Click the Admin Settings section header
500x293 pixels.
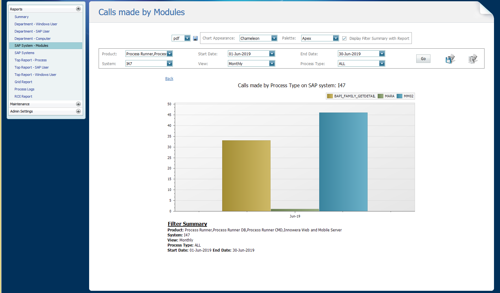(46, 111)
